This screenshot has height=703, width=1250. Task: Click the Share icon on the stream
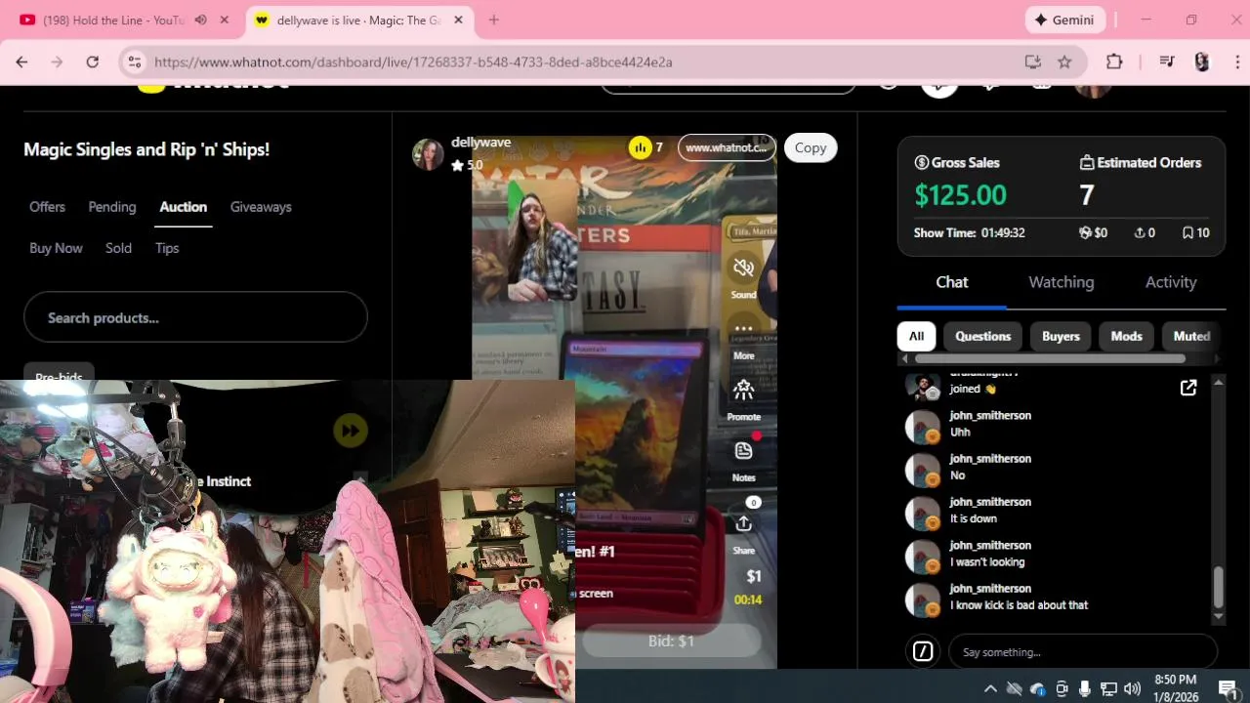click(x=743, y=524)
